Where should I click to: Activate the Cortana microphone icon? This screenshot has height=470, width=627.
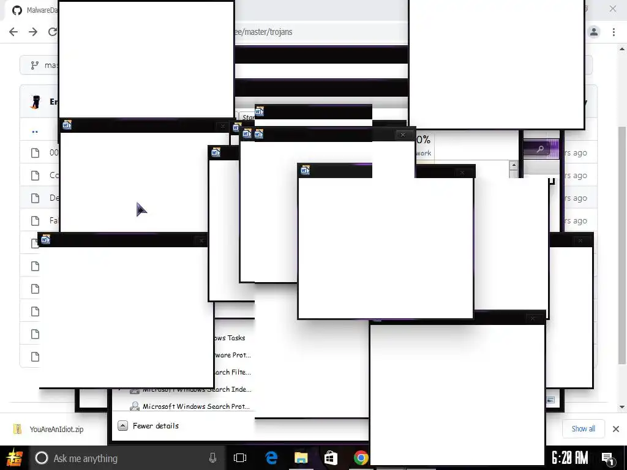coord(212,458)
